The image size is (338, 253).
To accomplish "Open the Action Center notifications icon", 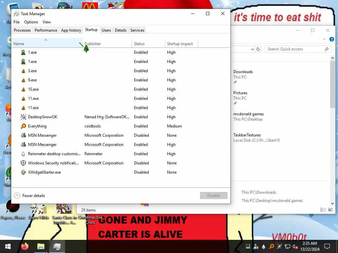I will coord(327,246).
